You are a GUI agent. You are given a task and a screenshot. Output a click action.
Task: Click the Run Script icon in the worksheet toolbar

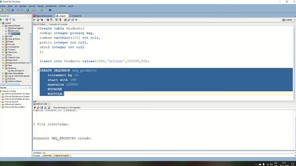(x=38, y=20)
